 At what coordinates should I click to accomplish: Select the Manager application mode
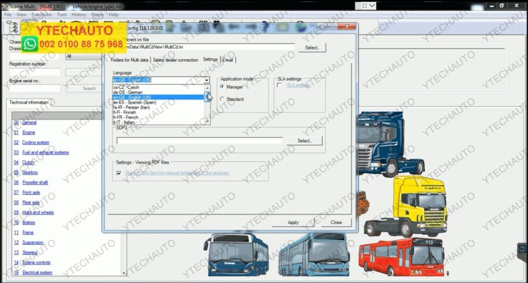coord(222,87)
